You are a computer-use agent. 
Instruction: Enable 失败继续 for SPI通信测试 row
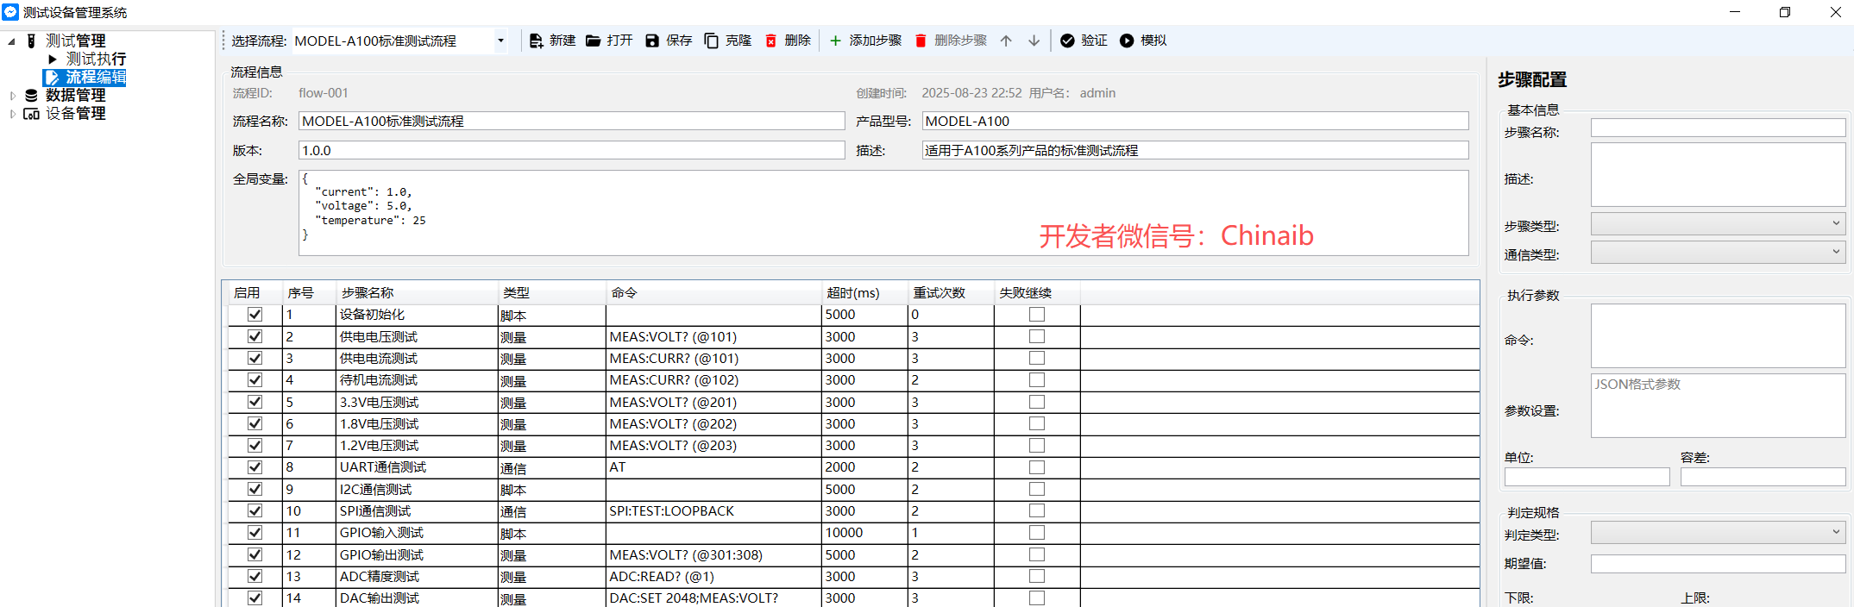1037,510
